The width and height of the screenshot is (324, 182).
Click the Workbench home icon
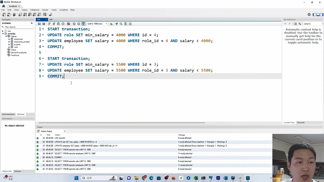coord(3,6)
